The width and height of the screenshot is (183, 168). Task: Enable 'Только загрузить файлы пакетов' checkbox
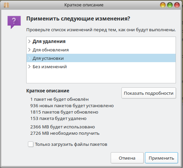point(31,144)
